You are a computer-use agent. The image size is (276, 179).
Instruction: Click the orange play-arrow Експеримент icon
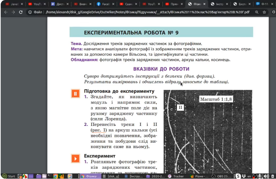[x=75, y=159]
